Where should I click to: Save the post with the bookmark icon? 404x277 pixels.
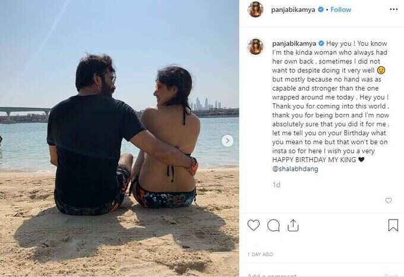[393, 225]
